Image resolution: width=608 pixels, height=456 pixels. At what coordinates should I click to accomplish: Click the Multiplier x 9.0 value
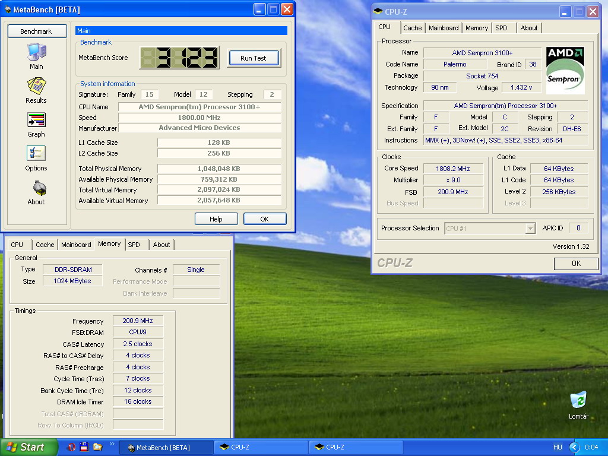pos(453,180)
